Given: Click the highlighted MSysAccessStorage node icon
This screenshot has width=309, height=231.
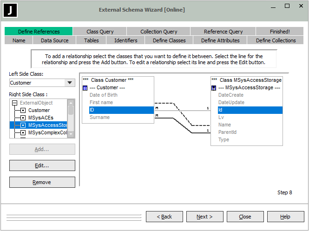Looking at the screenshot, I should click(x=23, y=125).
